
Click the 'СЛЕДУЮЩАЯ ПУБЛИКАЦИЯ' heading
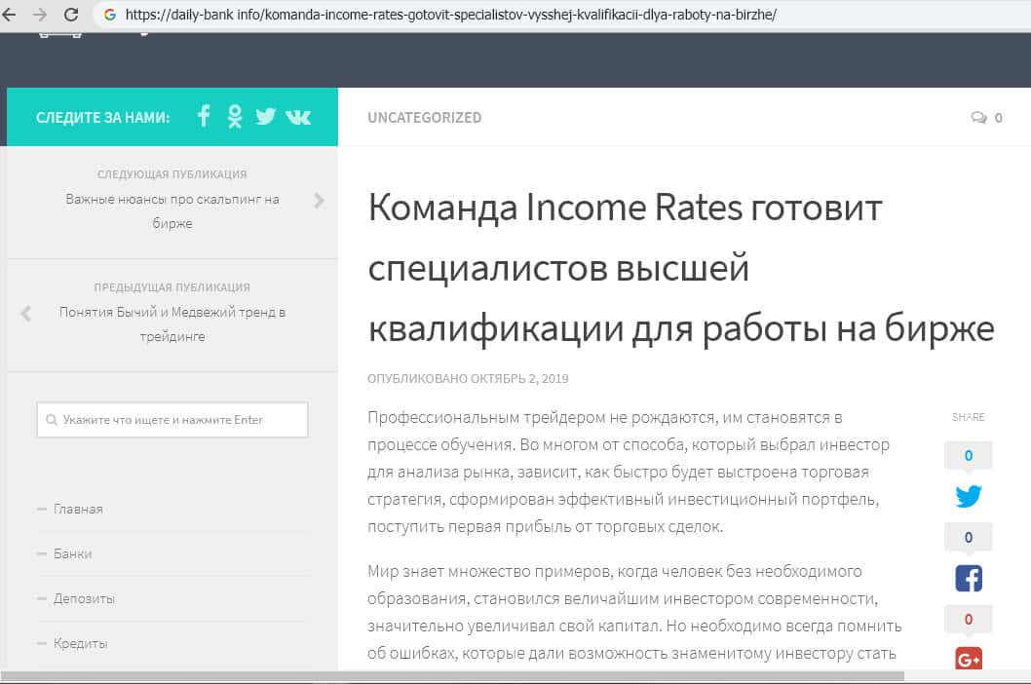coord(172,174)
